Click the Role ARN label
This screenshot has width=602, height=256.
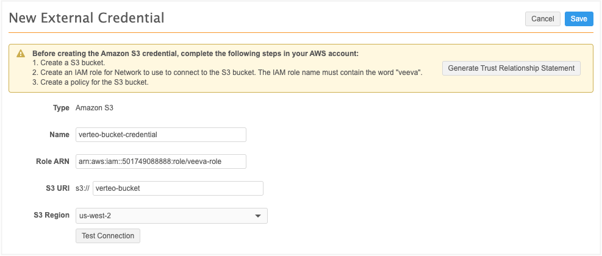tap(52, 162)
